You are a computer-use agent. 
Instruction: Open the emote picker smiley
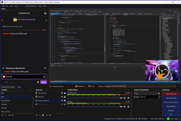[44, 77]
